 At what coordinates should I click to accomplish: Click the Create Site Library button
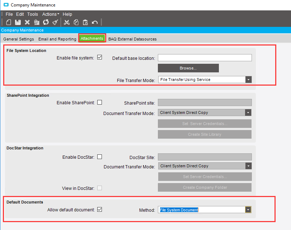coord(205,134)
